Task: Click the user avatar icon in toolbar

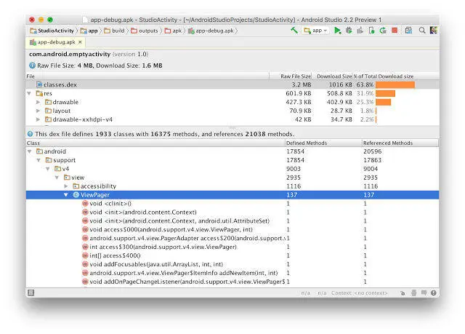Action: [434, 30]
